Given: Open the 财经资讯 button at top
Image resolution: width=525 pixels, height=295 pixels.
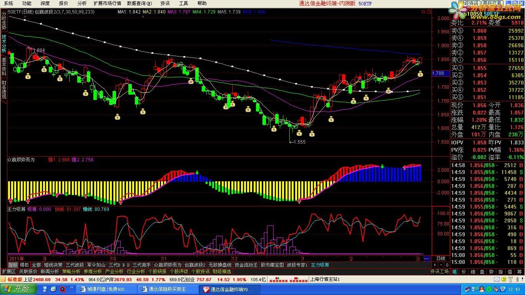Looking at the screenshot, I should click(x=469, y=3).
